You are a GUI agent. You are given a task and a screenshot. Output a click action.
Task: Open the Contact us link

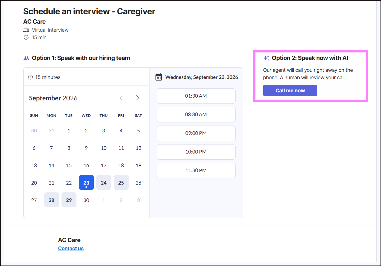(x=71, y=248)
